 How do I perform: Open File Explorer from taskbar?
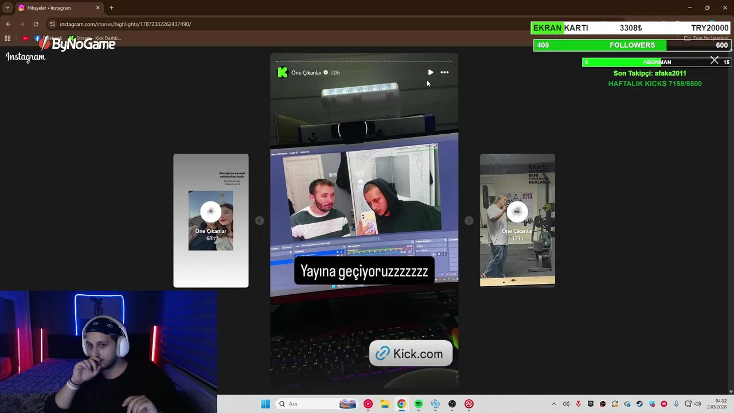tap(385, 404)
